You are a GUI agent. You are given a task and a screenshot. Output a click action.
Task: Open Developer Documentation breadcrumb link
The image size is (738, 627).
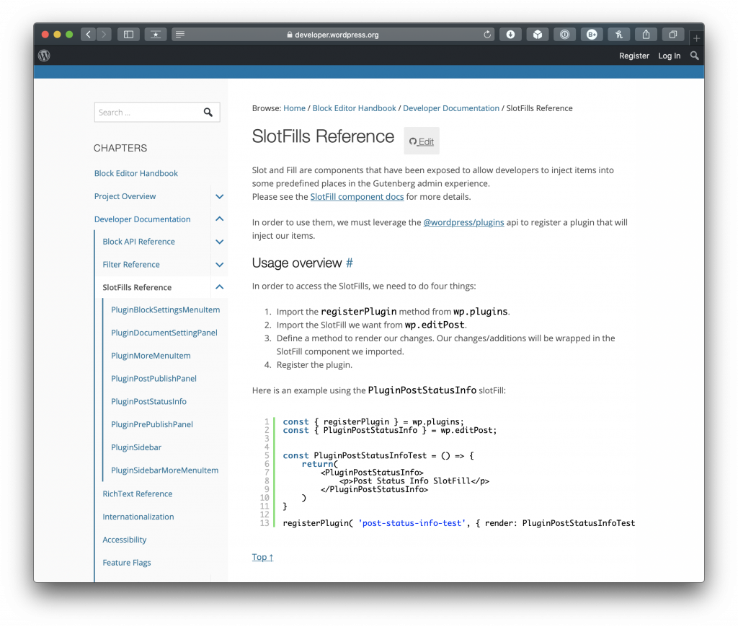[451, 108]
